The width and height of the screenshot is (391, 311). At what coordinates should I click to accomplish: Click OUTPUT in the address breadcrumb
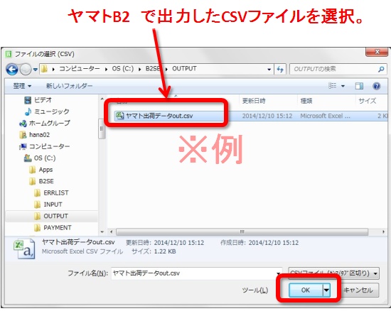point(184,69)
